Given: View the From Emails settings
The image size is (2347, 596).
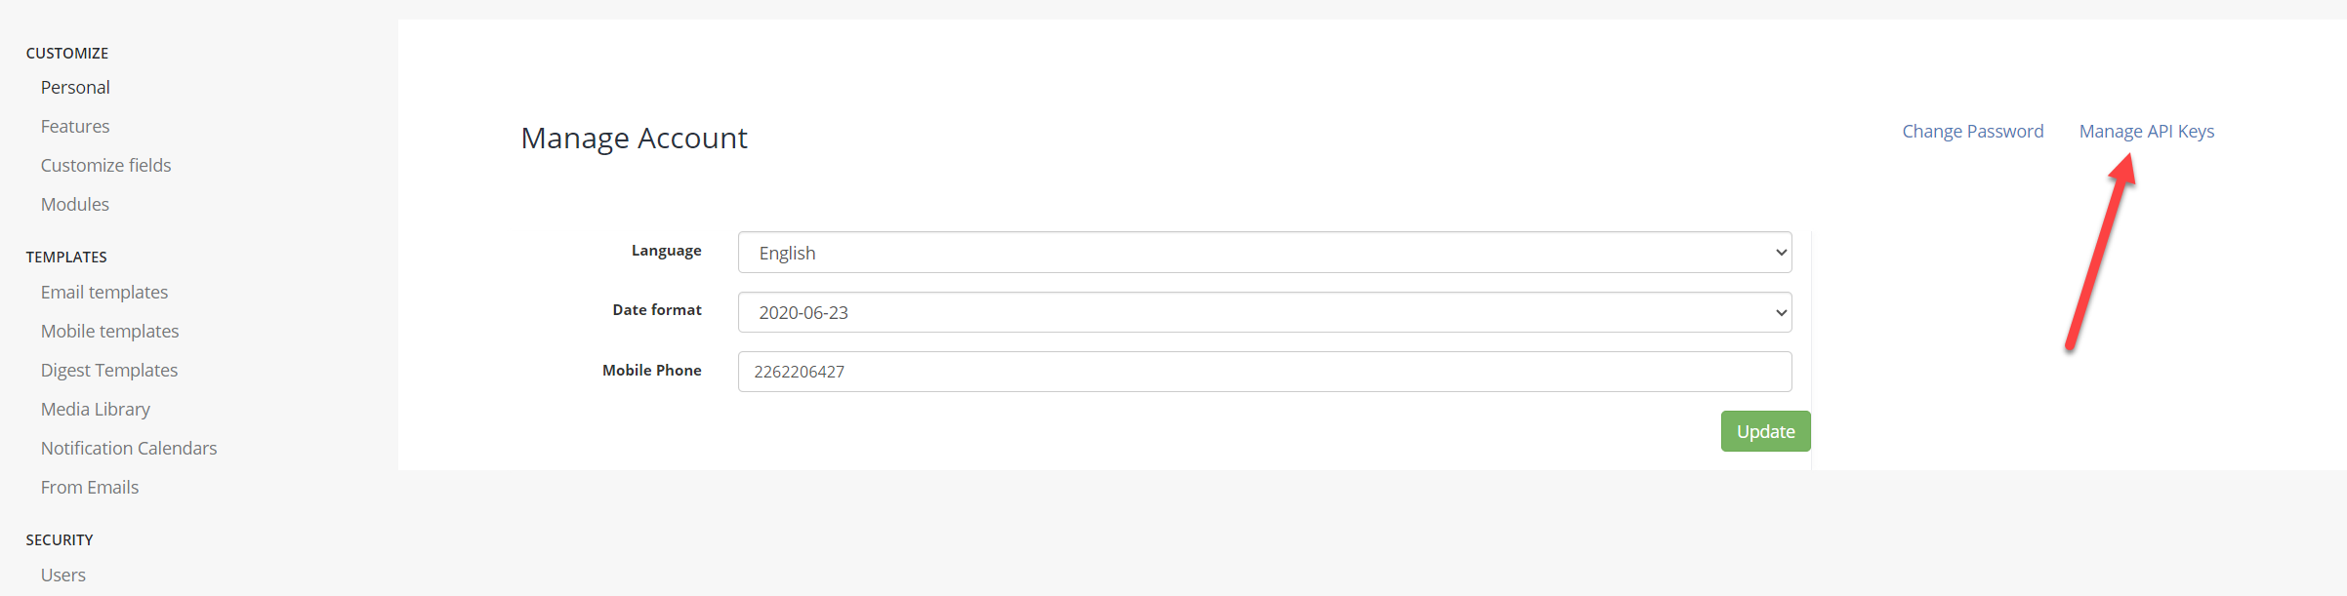Looking at the screenshot, I should (89, 487).
